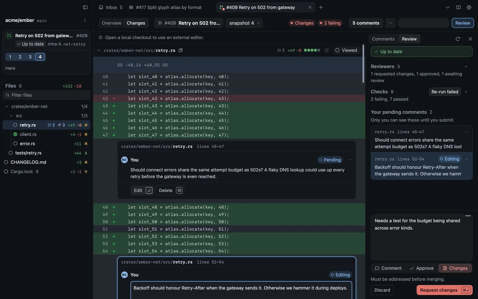Image resolution: width=478 pixels, height=299 pixels.
Task: Re-run failed checks
Action: pos(445,92)
